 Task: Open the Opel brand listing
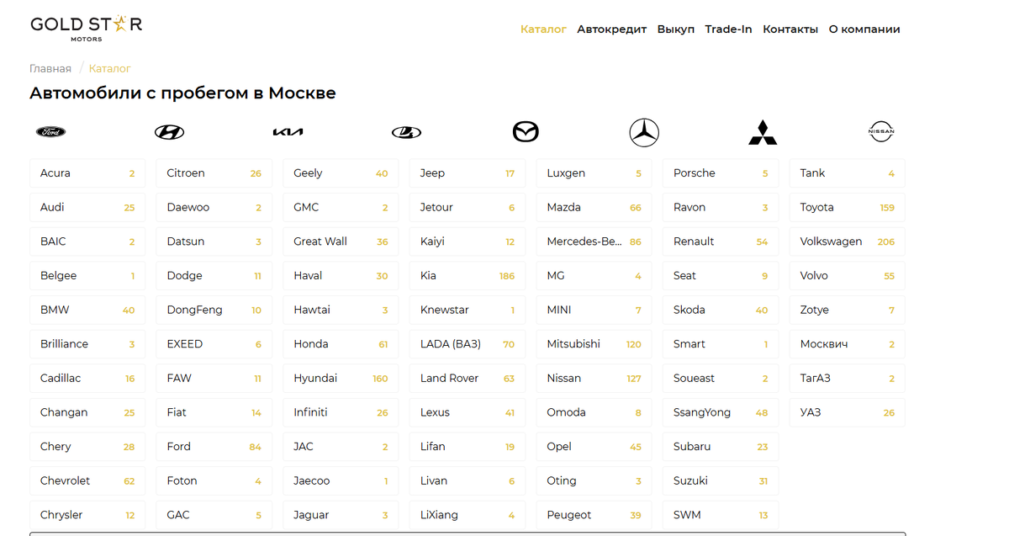[594, 447]
